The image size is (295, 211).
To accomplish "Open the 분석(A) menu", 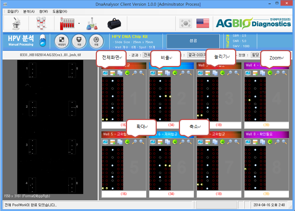I will pos(29,12).
